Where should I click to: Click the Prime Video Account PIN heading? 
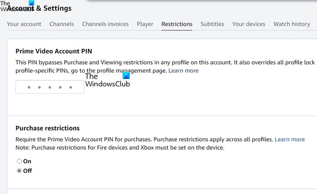tap(54, 51)
